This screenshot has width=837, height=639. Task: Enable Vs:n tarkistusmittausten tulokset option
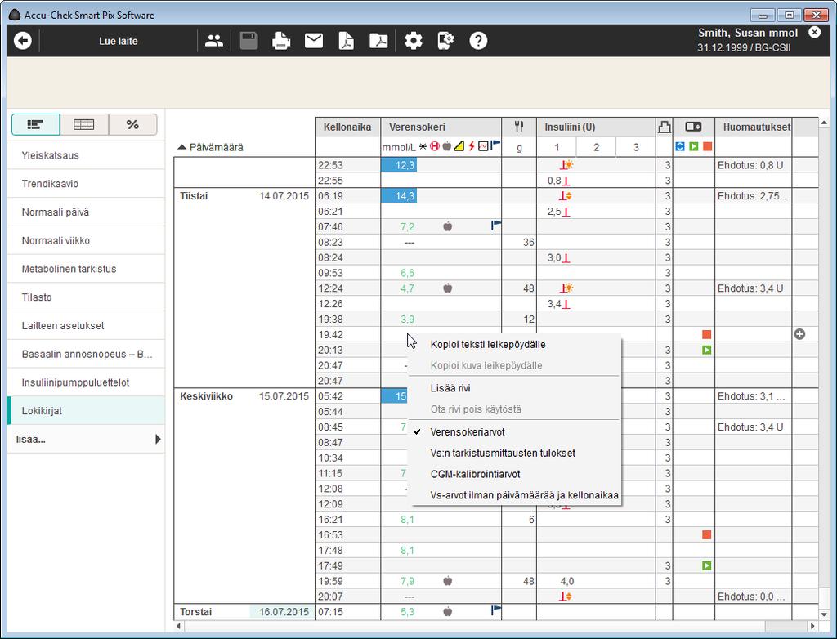(x=515, y=454)
